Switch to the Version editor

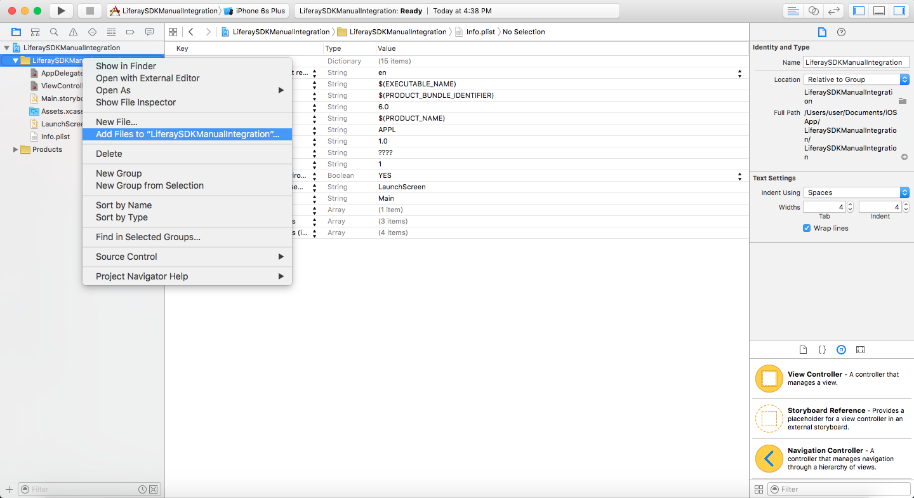tap(834, 11)
